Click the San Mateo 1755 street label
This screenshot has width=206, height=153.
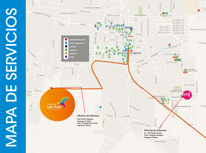pyautogui.click(x=178, y=22)
